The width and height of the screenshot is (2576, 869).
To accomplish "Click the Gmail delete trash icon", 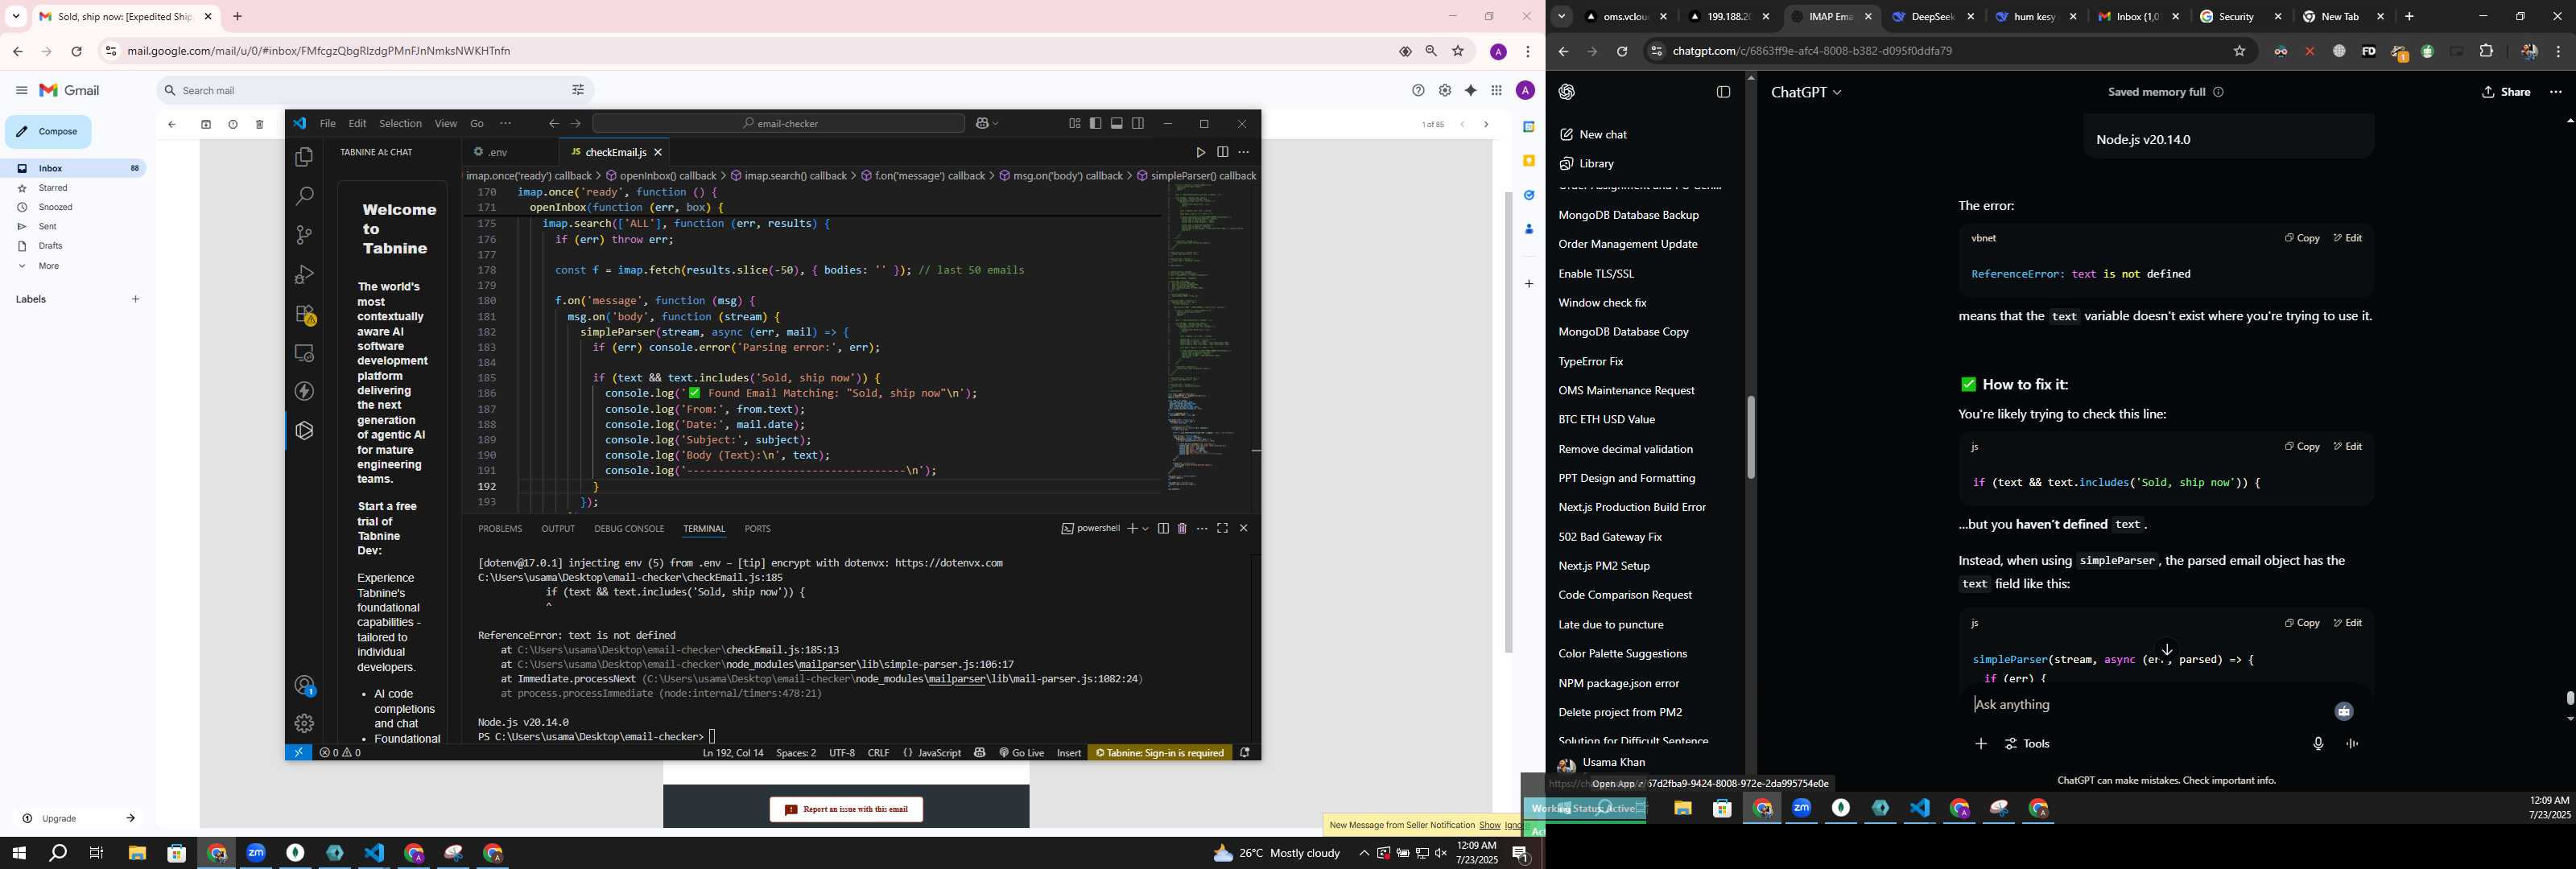I will pos(260,125).
